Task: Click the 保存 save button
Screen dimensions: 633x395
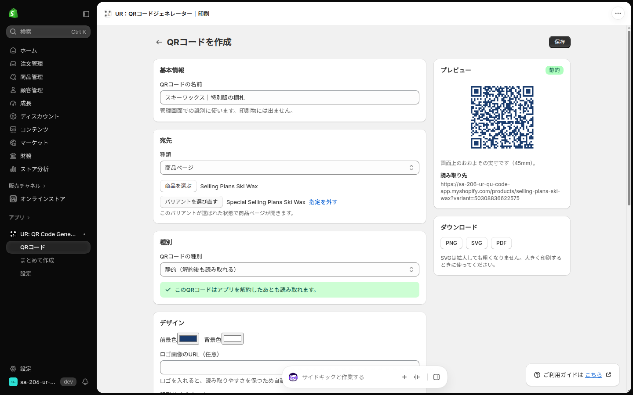Action: click(560, 42)
